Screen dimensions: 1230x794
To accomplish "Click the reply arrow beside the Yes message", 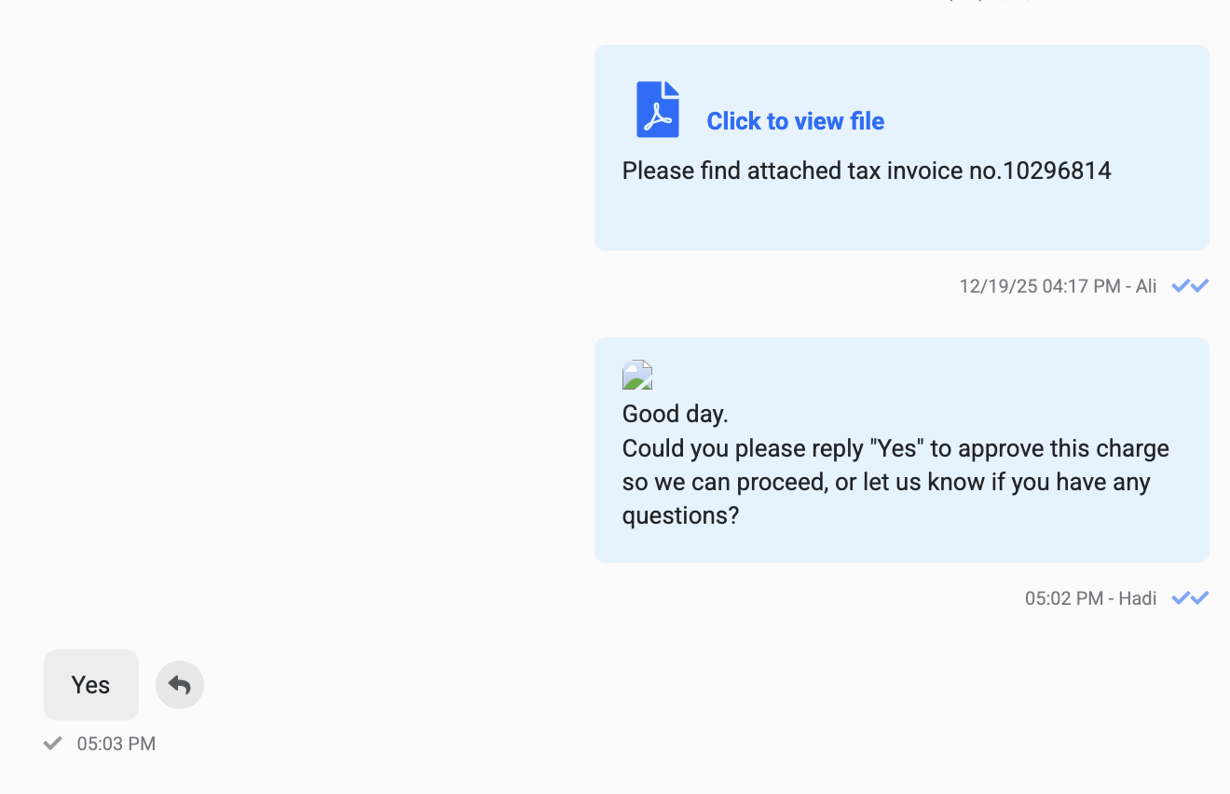I will (180, 685).
